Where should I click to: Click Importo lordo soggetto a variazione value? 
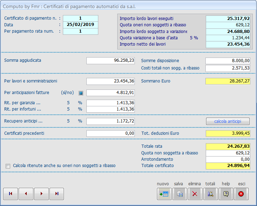[x=228, y=32]
